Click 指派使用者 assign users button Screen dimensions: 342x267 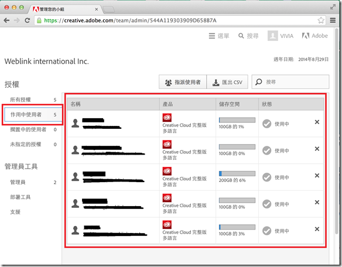click(183, 82)
